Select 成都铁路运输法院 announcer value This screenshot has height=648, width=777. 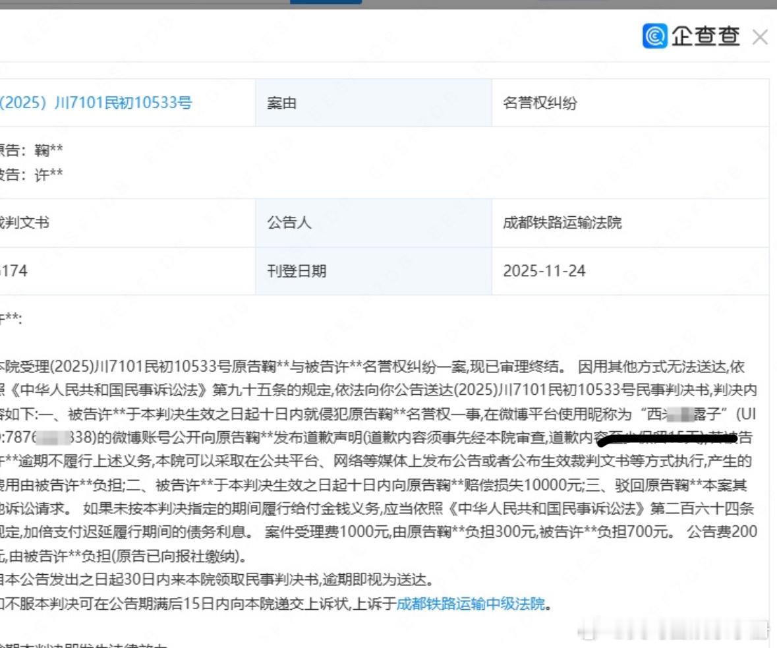tap(562, 223)
